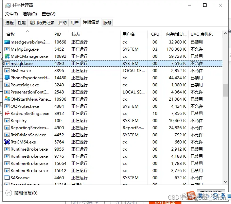Screen dimensions: 231x204
Task: Click the mysqld.exe process icon
Action: tap(7, 63)
